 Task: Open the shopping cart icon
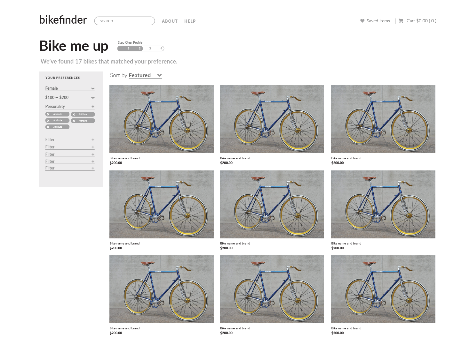[401, 21]
